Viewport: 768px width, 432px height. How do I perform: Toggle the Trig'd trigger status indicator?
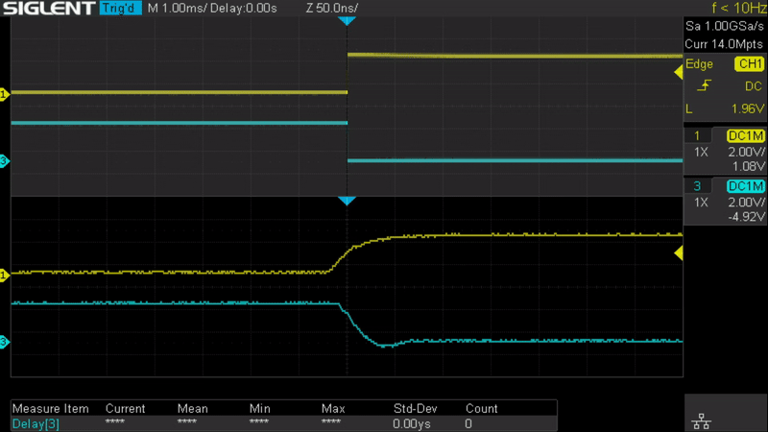coord(121,9)
